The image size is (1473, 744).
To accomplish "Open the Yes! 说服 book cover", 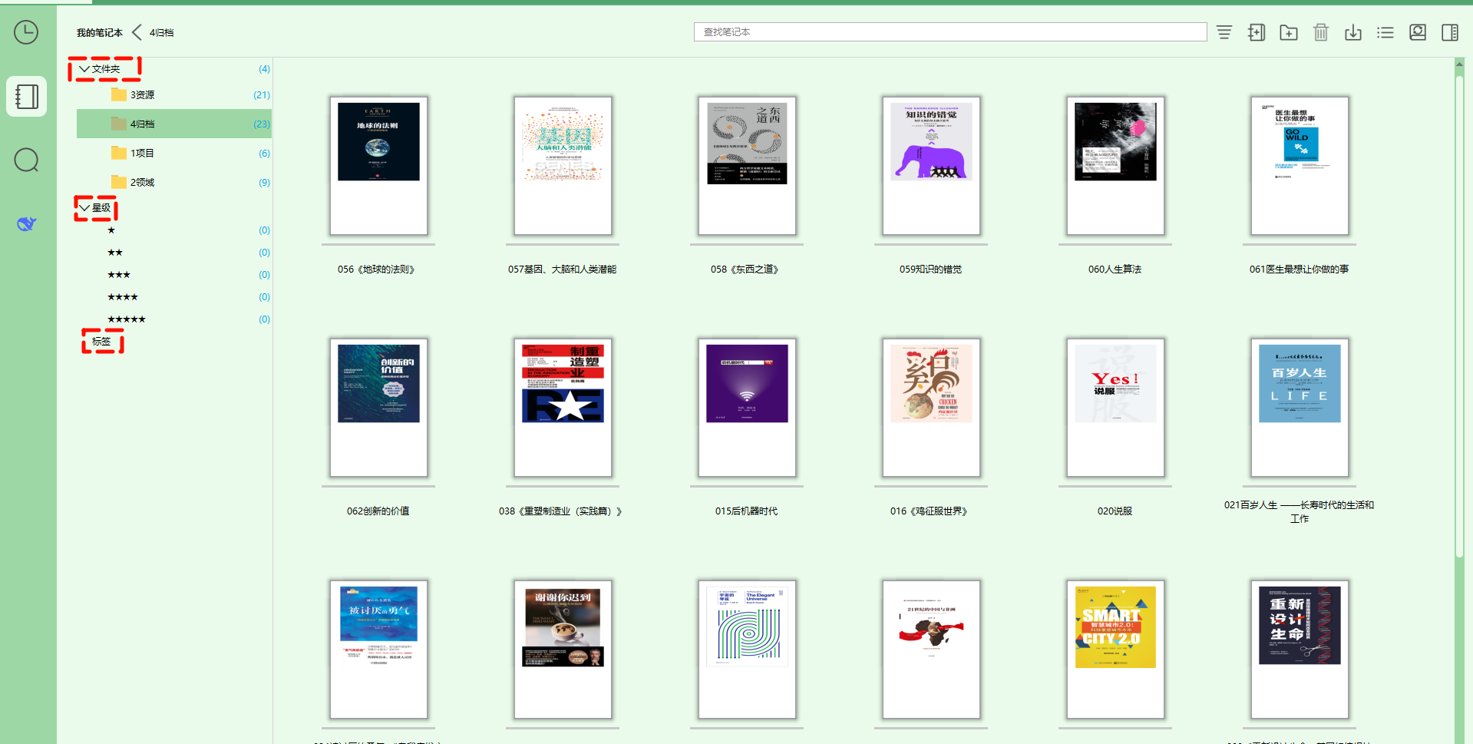I will click(1115, 408).
